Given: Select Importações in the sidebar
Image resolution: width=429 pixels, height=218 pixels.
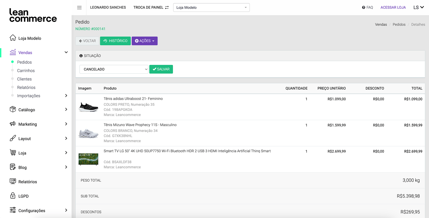Looking at the screenshot, I should pos(29,96).
